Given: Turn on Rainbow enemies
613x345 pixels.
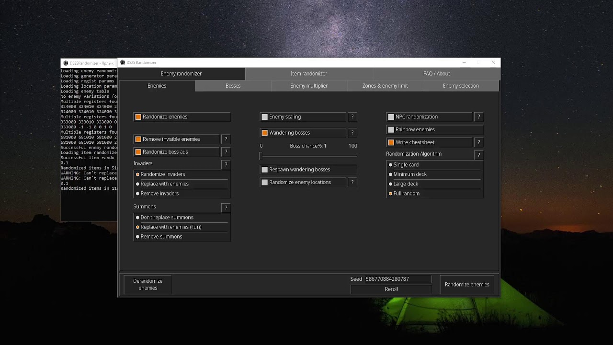Looking at the screenshot, I should coord(391,130).
